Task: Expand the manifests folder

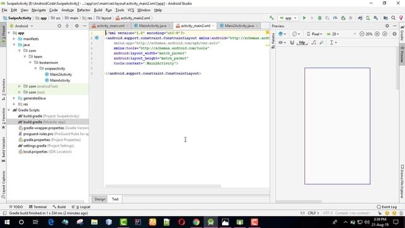Action: pos(14,39)
